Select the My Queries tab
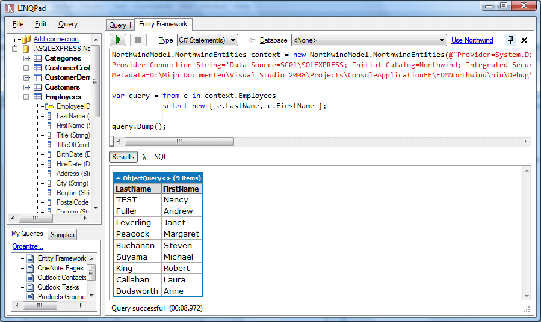Viewport: 541px width, 322px height. pyautogui.click(x=27, y=234)
